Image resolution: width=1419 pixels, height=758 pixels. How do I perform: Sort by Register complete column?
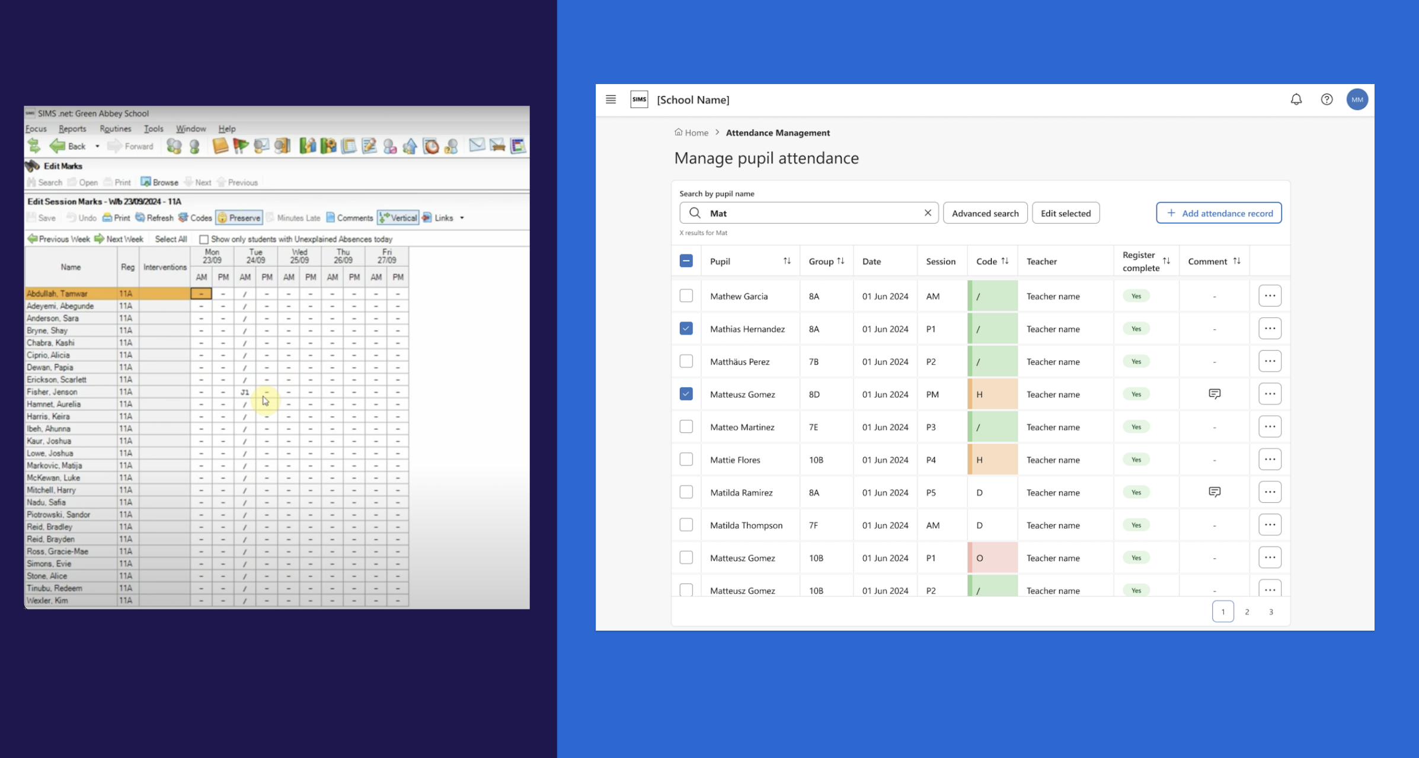1166,261
